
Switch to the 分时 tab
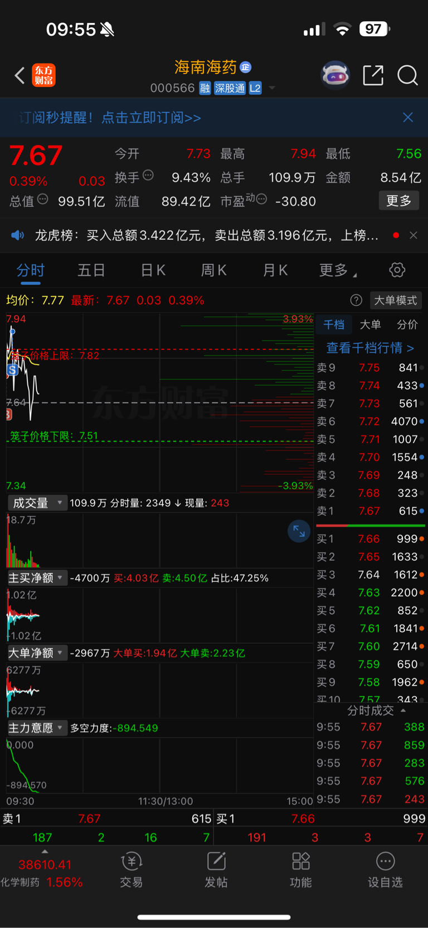pyautogui.click(x=31, y=271)
